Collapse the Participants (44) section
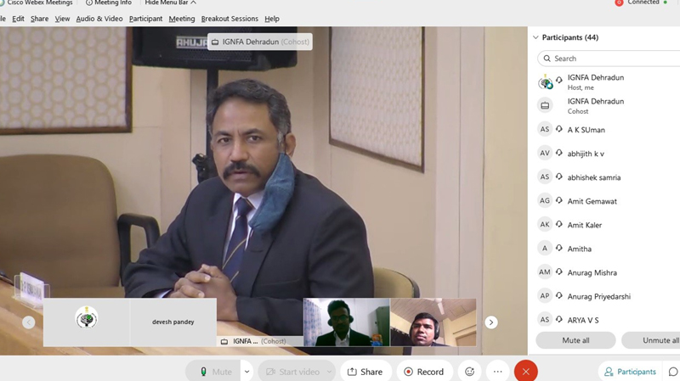The image size is (680, 381). coord(535,37)
